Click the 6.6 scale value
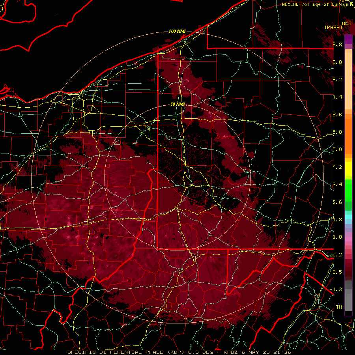Viewport: 355px width, 355px height. (337, 114)
